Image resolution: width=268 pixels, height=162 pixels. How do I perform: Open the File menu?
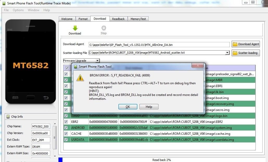(6, 10)
